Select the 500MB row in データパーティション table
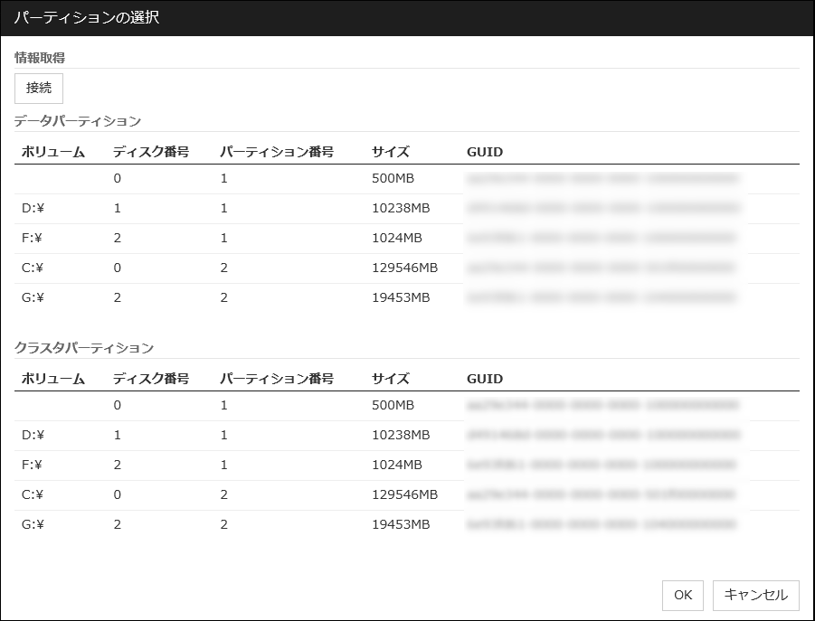Image resolution: width=815 pixels, height=621 pixels. point(393,179)
